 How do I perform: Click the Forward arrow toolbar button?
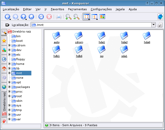[x=15, y=17]
